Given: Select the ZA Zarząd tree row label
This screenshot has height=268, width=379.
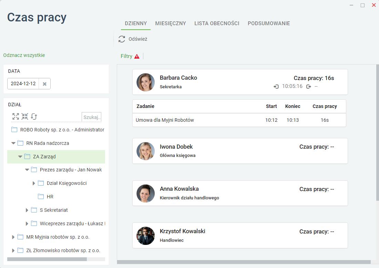Looking at the screenshot, I should coord(44,157).
